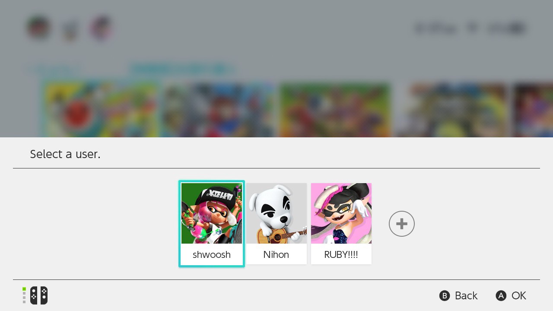Add a new user with plus icon
Screen dimensions: 553x311
(x=402, y=224)
